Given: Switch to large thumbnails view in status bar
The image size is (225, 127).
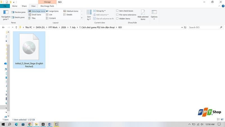Looking at the screenshot, I should 222,119.
